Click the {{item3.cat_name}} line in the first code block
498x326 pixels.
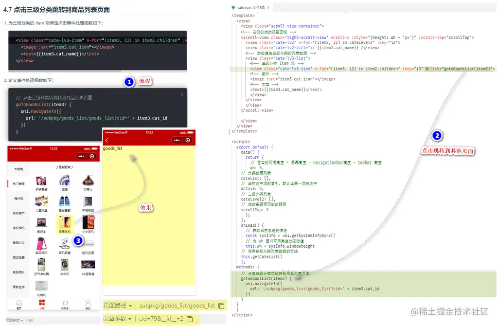pyautogui.click(x=60, y=54)
